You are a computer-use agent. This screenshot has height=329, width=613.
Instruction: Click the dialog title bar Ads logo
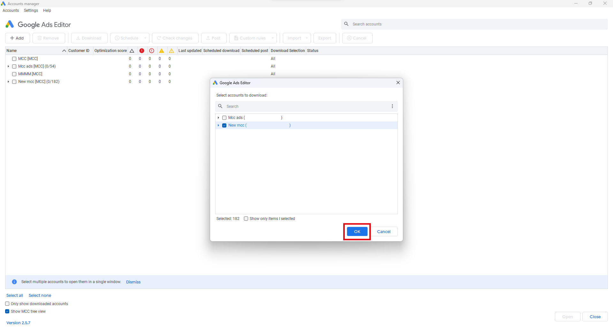(x=215, y=83)
